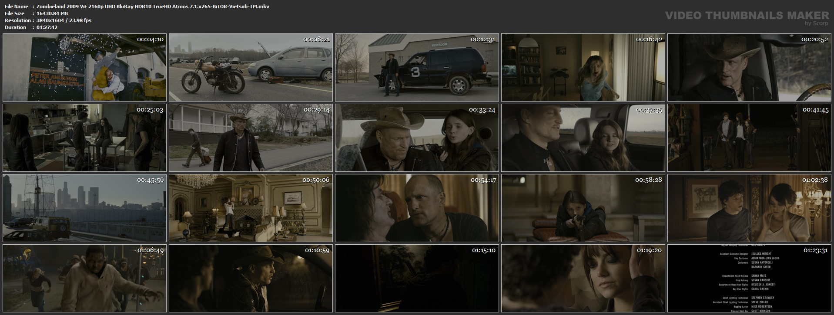
Task: Click the 'File Name' label
Action: coord(17,7)
